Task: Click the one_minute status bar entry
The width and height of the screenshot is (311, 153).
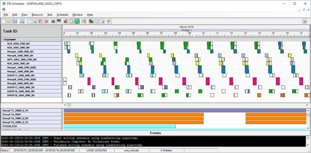Action: pyautogui.click(x=131, y=151)
